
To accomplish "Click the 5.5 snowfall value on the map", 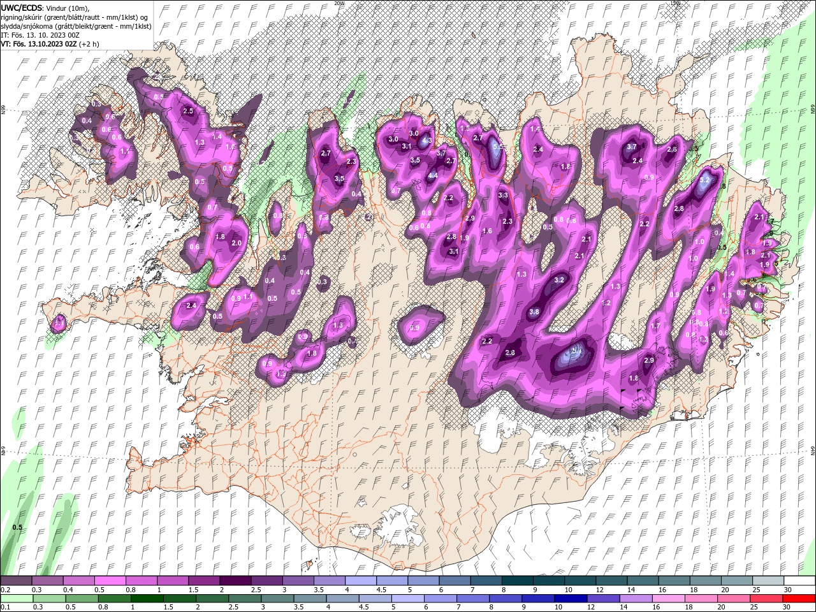I will [498, 147].
